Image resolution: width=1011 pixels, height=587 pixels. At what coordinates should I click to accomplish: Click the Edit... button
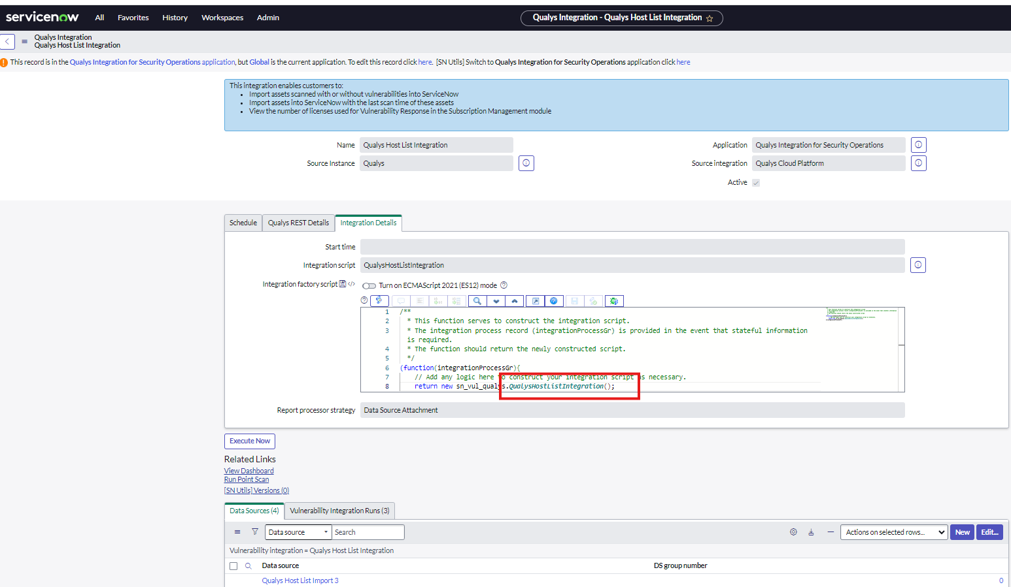point(989,532)
